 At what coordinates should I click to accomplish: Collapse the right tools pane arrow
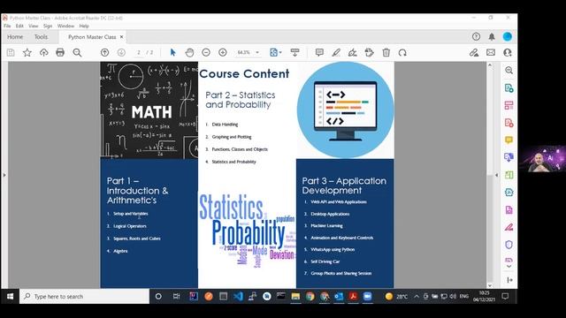pos(509,280)
